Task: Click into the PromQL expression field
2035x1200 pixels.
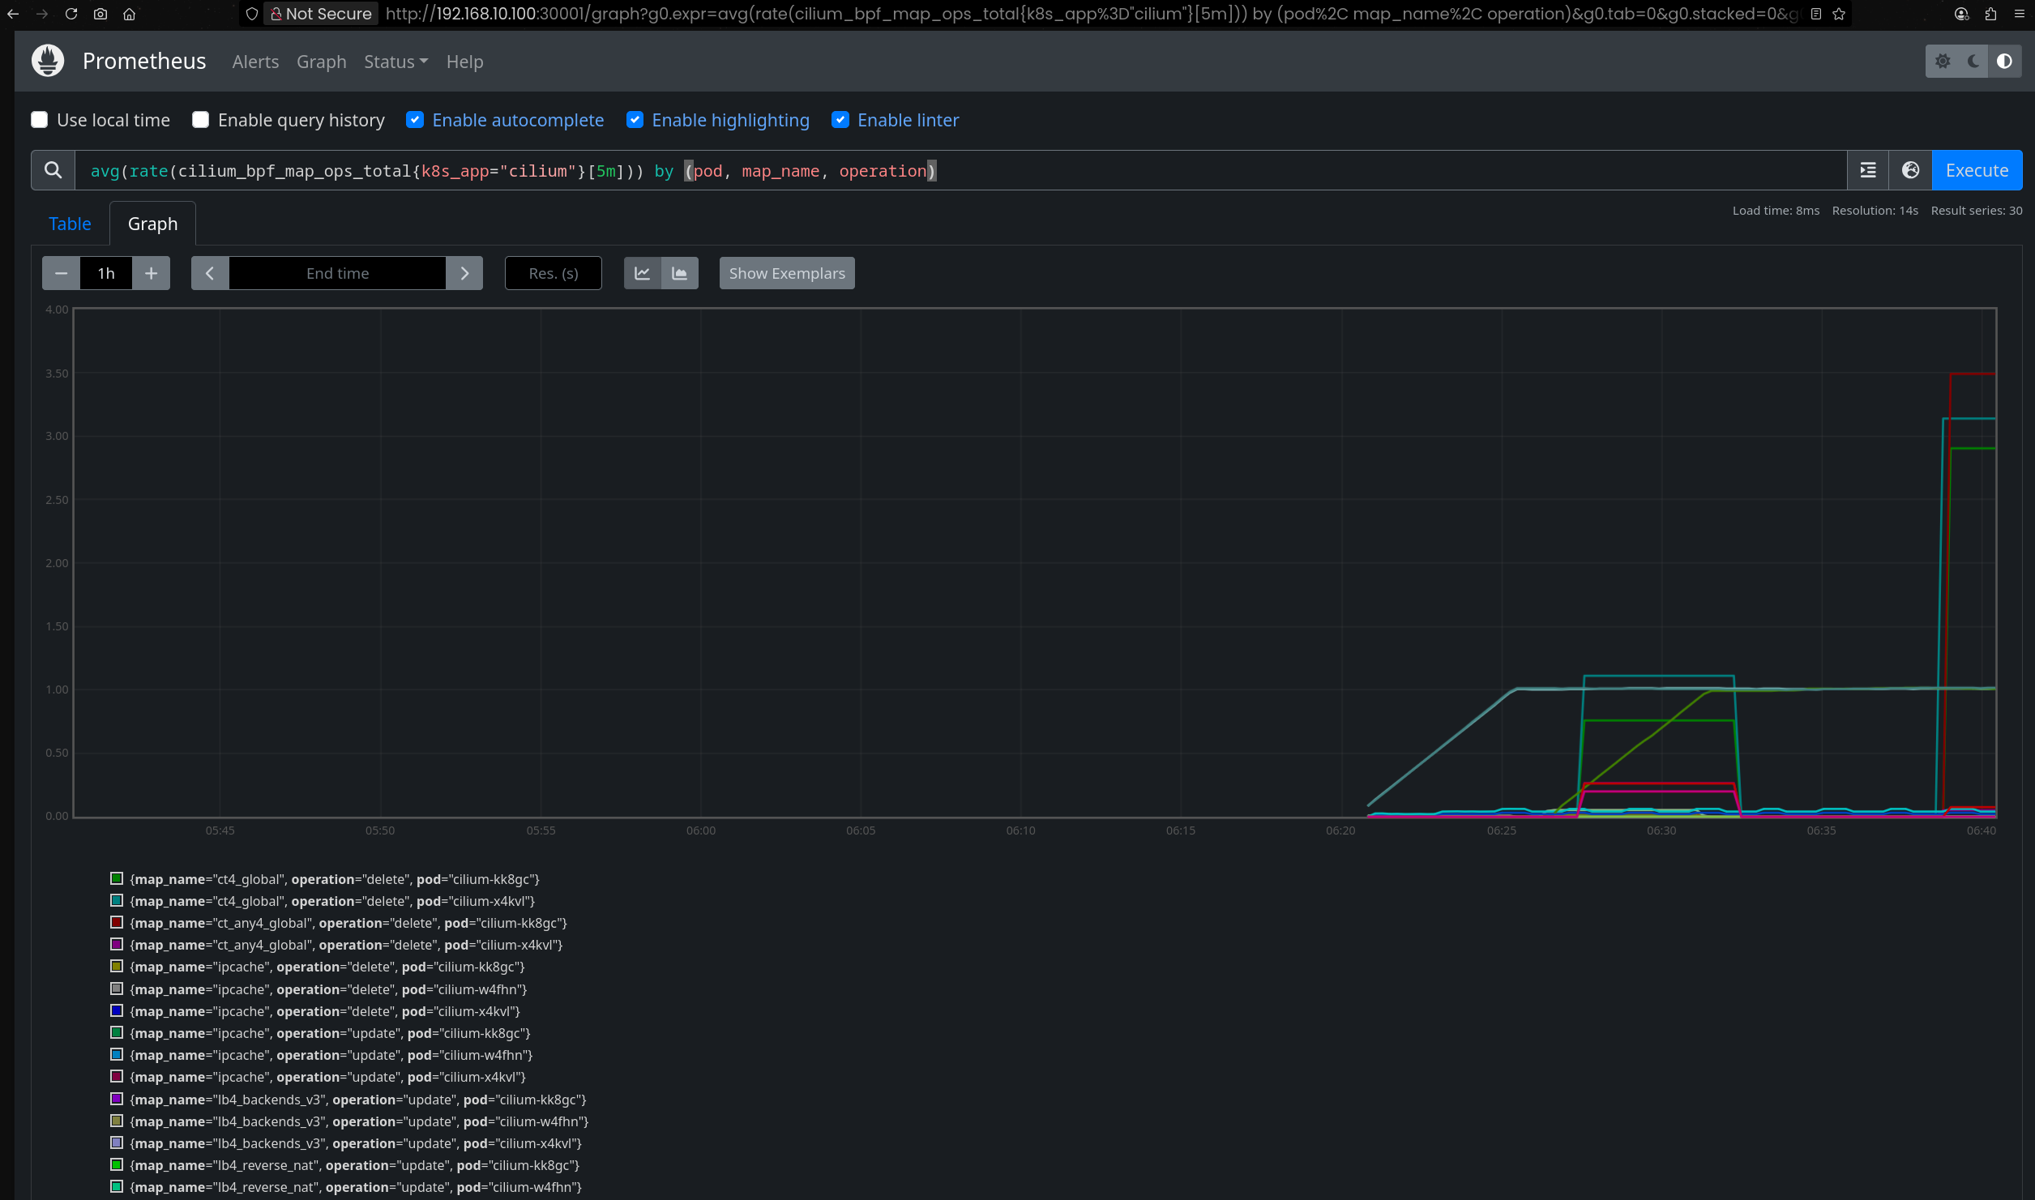Action: (960, 170)
